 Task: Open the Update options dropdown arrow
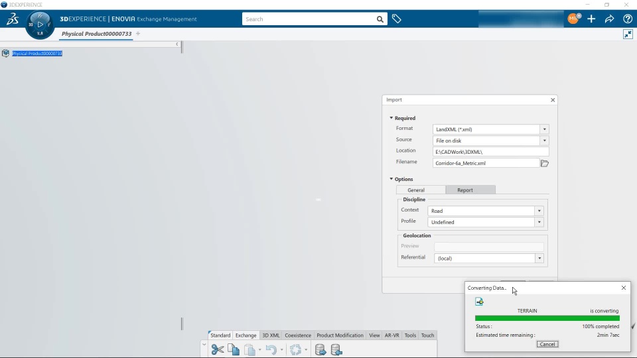(306, 349)
